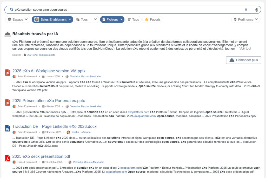This screenshot has height=178, width=266.
Task: Click inside the search input field
Action: click(125, 10)
